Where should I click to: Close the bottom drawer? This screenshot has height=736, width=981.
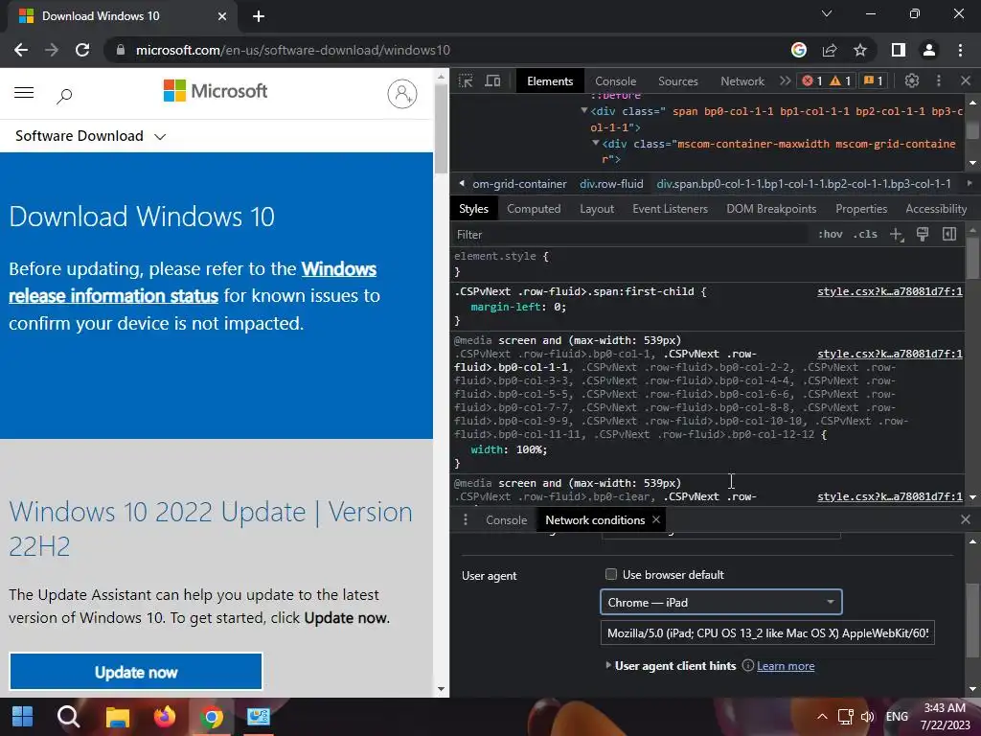point(966,519)
